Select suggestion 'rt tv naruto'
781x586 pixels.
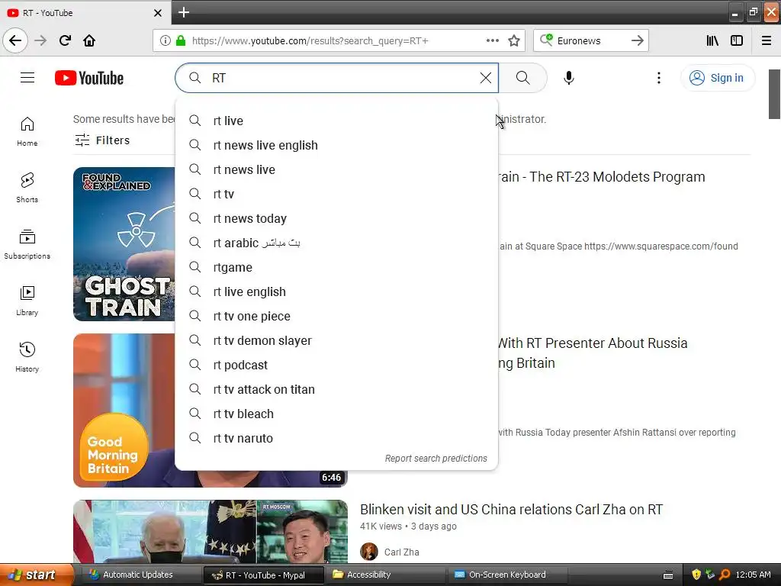336,438
